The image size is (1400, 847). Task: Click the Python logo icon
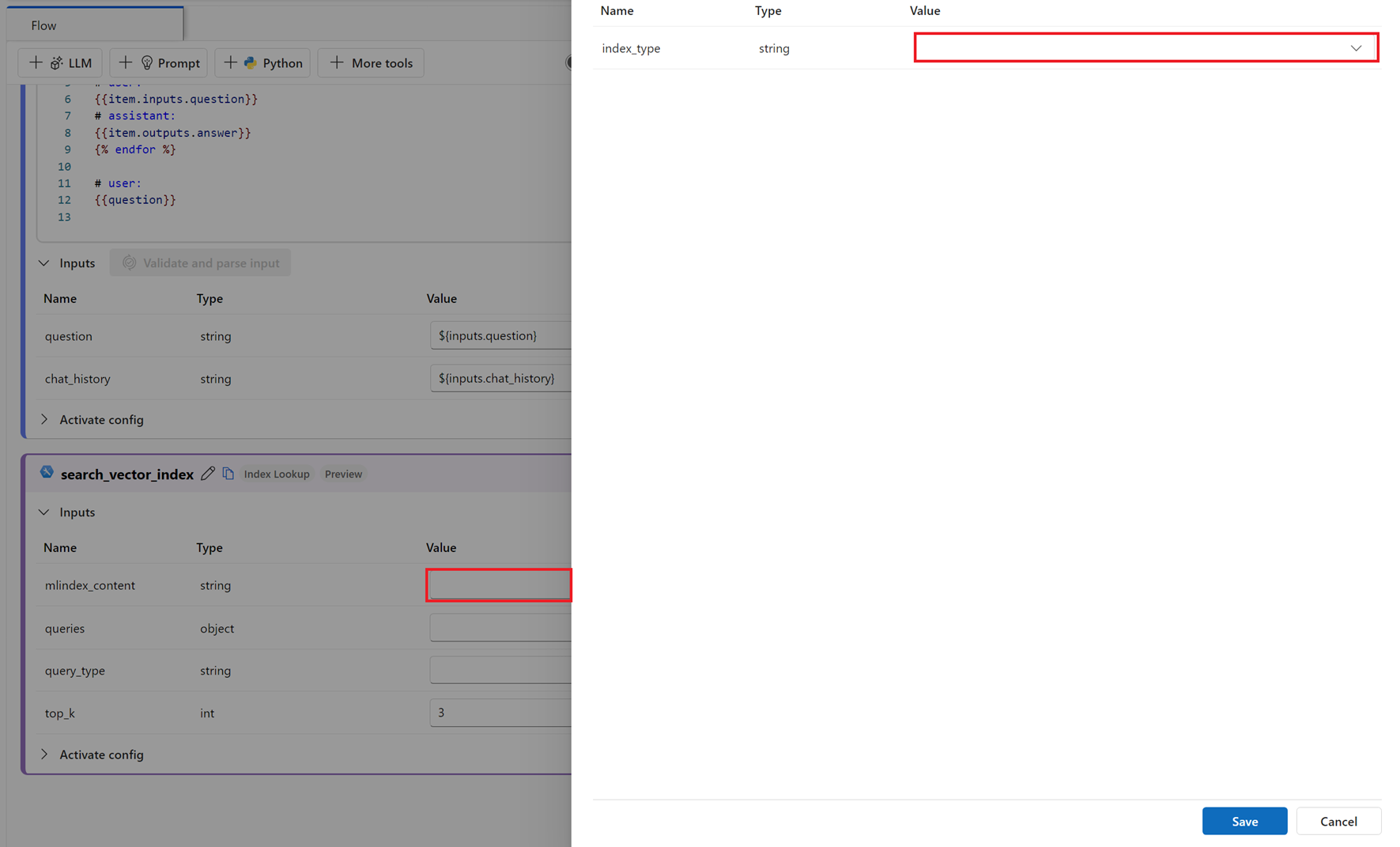coord(250,62)
